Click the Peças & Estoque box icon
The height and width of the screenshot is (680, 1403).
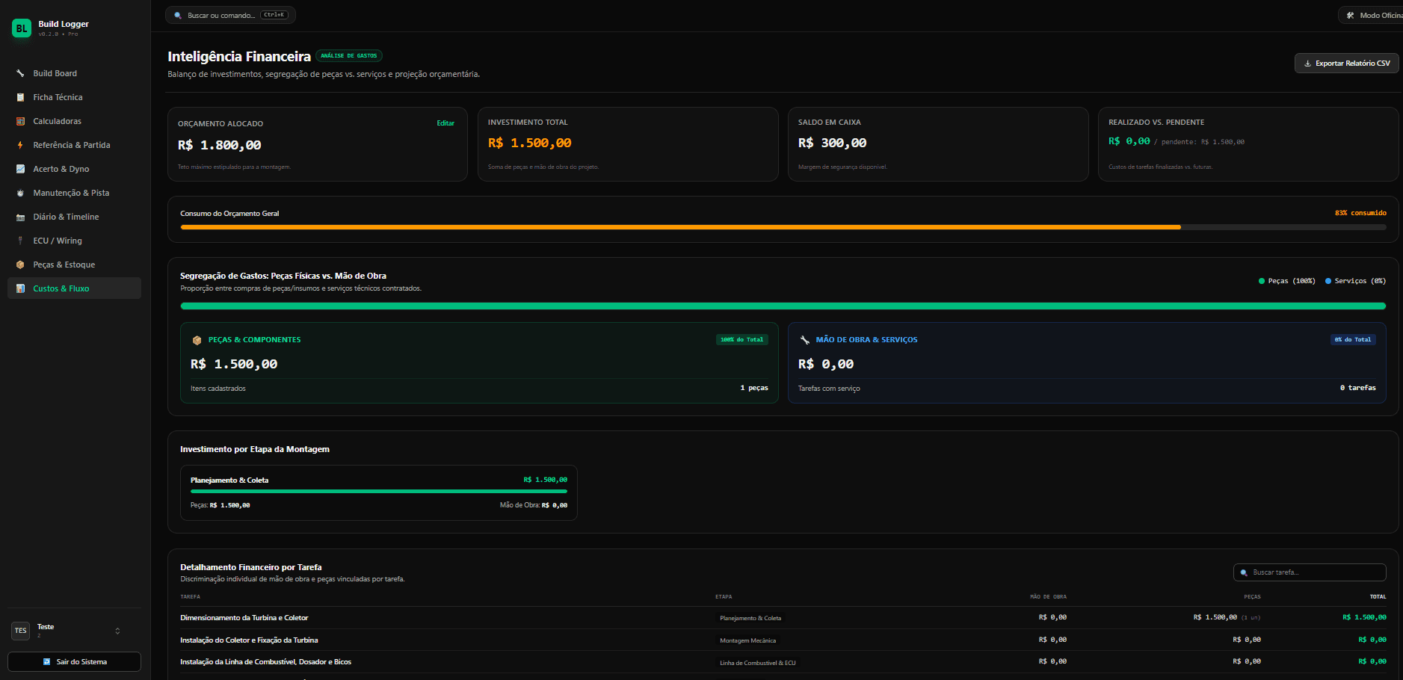point(20,265)
